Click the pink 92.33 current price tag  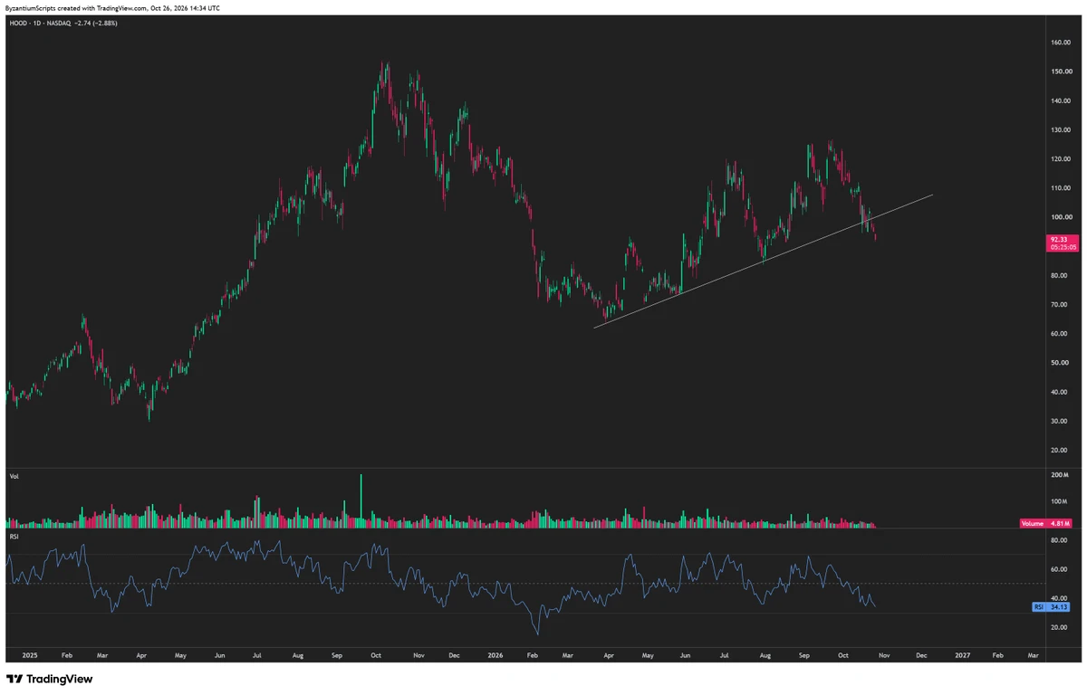tap(1056, 242)
